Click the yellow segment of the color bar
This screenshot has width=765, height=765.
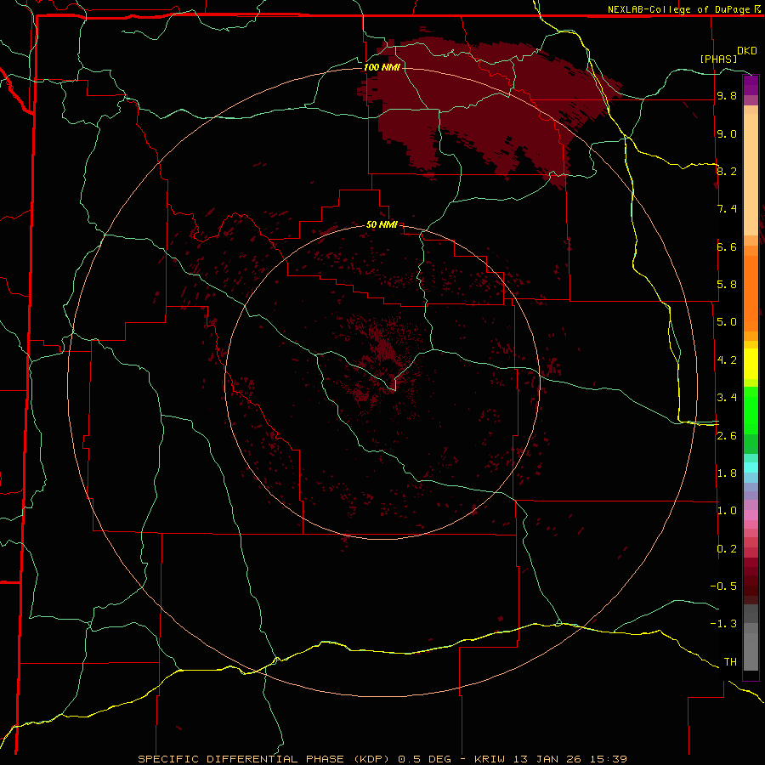coord(751,364)
